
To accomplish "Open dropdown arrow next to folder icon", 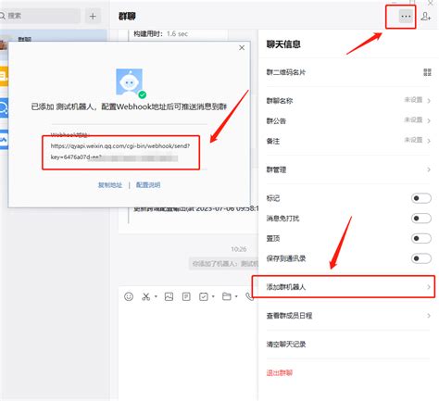I will (x=236, y=296).
